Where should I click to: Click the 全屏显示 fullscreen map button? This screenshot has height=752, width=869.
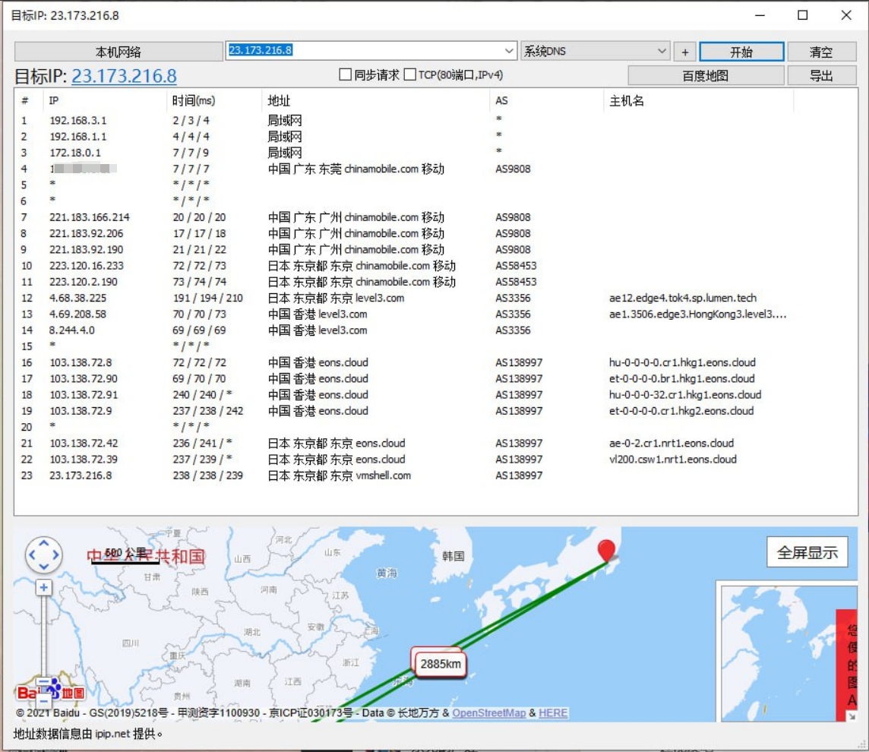click(807, 552)
